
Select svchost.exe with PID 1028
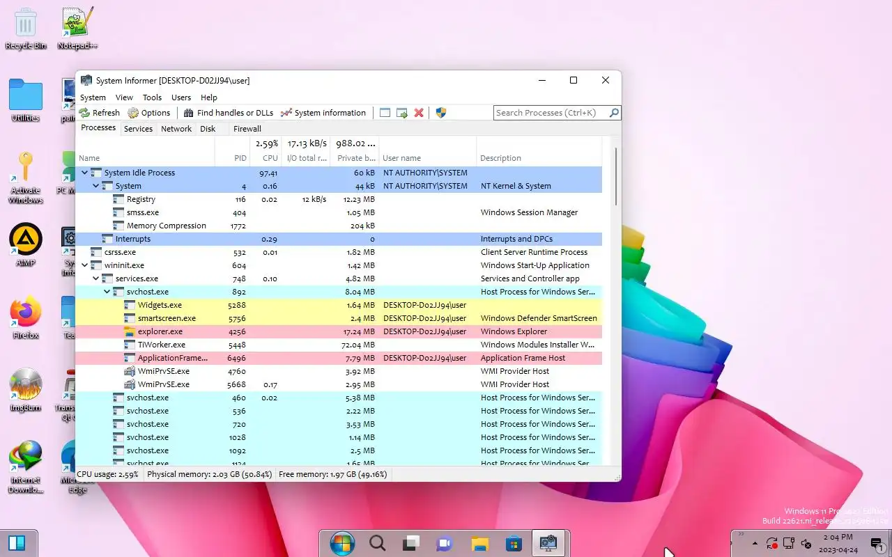tap(339, 437)
